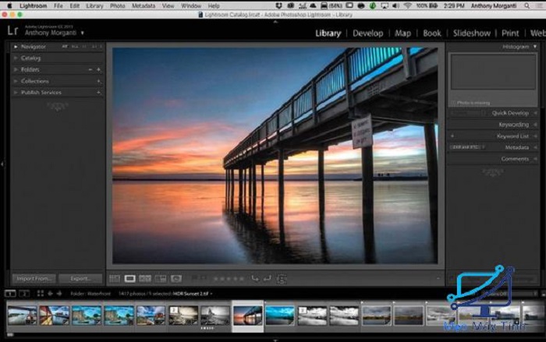546x342 pixels.
Task: Open the Metadata preset dropdown (EXIF and IPTC)
Action: (467, 147)
